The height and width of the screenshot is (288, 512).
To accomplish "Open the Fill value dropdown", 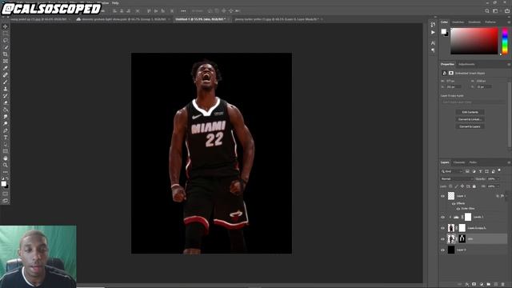I will click(498, 186).
